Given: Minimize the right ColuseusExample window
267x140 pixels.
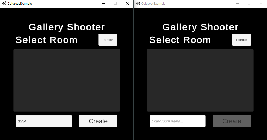Looking at the screenshot, I should tap(237, 3).
